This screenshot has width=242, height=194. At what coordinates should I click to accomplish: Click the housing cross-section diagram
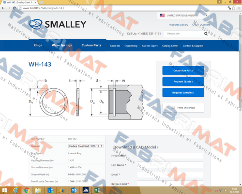[126, 102]
